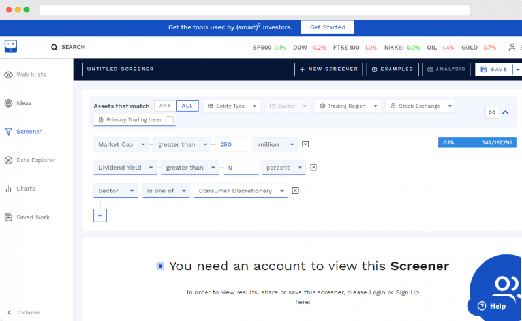Remove the Dividend Yield filter row

[x=313, y=168]
